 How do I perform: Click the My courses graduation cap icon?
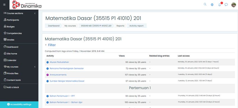[5, 67]
